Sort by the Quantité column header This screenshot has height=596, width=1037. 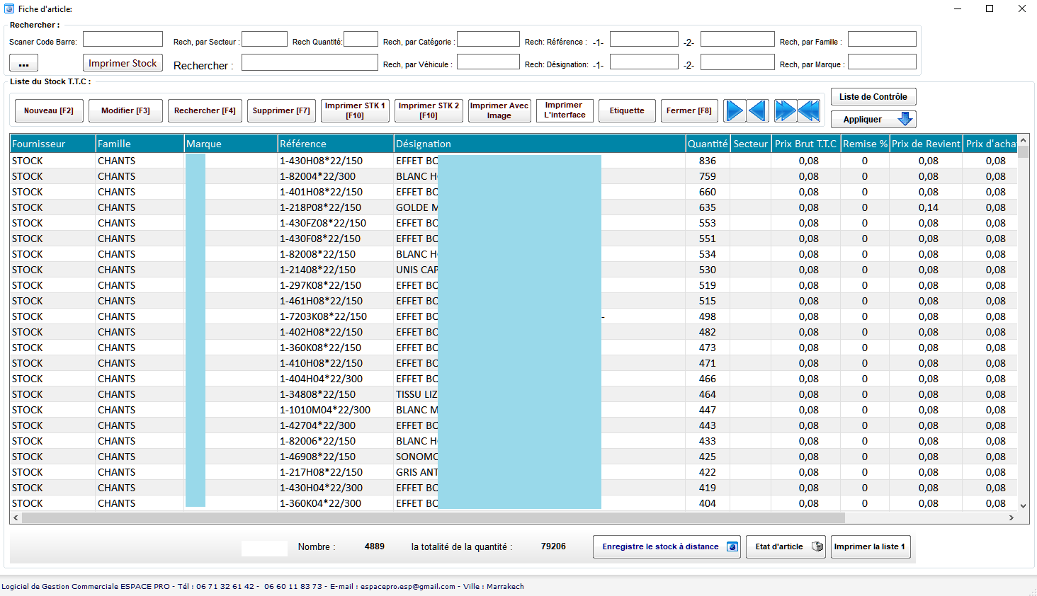point(708,144)
